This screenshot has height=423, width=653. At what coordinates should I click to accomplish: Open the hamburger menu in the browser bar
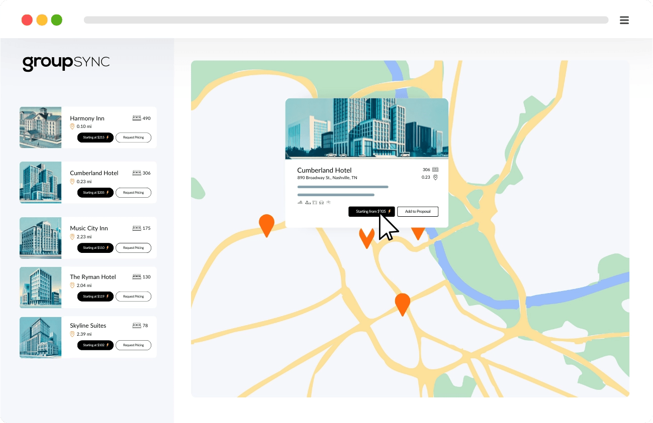(x=624, y=20)
